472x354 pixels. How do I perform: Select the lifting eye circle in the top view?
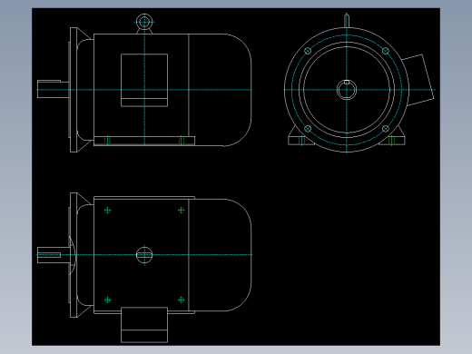[x=144, y=255]
